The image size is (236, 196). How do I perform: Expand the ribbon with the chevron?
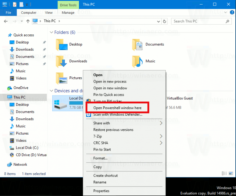point(226,13)
